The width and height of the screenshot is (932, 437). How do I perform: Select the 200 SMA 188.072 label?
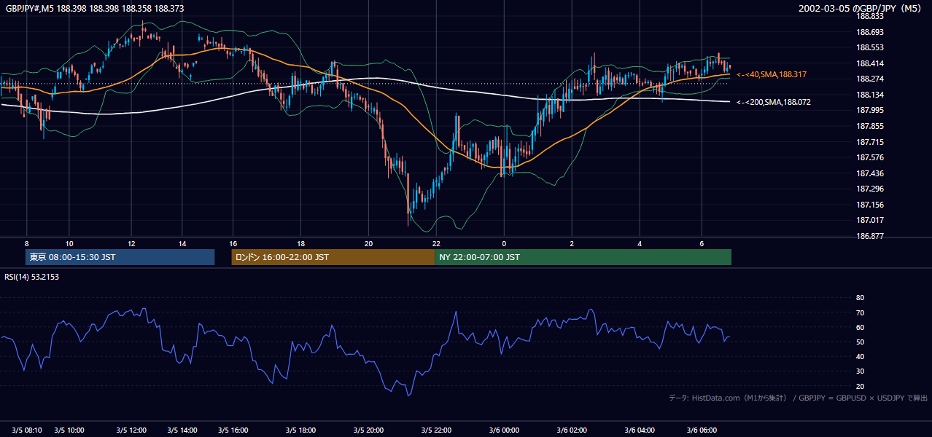[x=774, y=102]
